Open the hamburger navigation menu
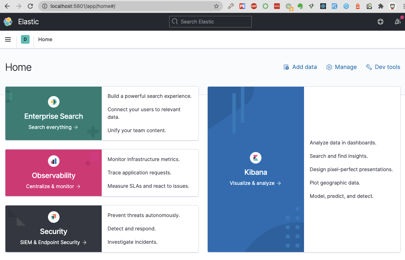 tap(8, 39)
